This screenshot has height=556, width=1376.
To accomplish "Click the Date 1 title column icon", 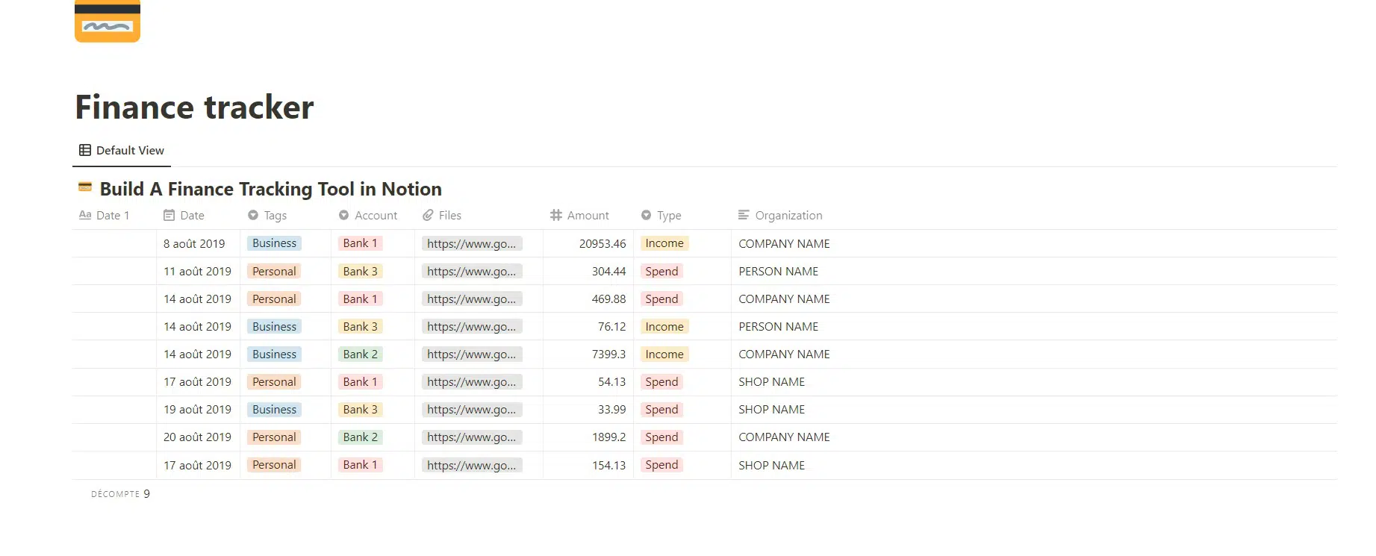I will click(x=85, y=216).
